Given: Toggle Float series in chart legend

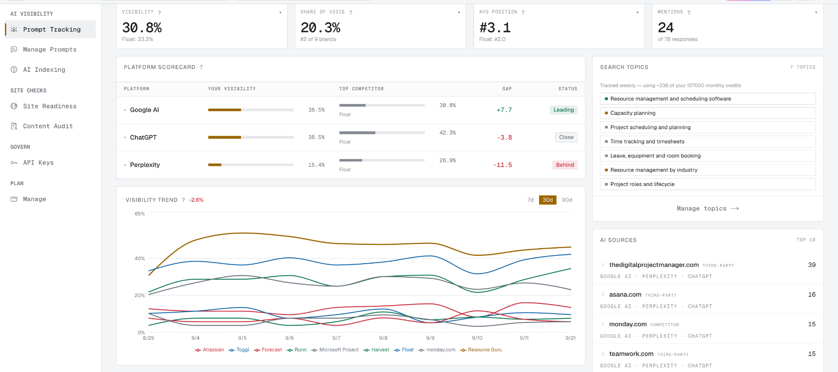Looking at the screenshot, I should (x=404, y=350).
